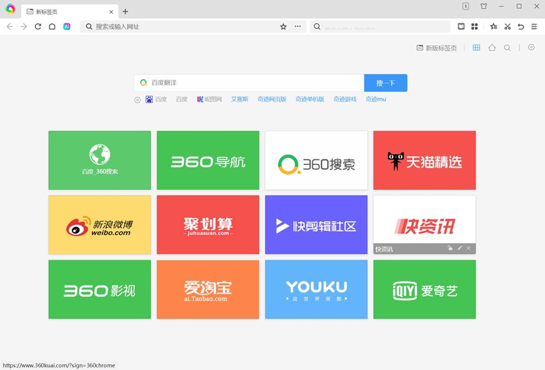
Task: Open the skin shirt icon
Action: (x=484, y=6)
